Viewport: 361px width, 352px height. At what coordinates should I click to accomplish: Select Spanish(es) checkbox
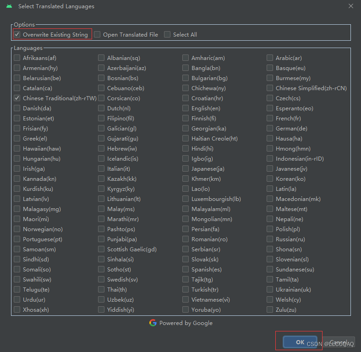pos(186,269)
